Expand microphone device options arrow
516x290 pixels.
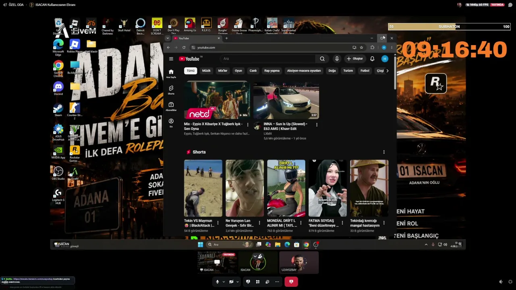[224, 282]
